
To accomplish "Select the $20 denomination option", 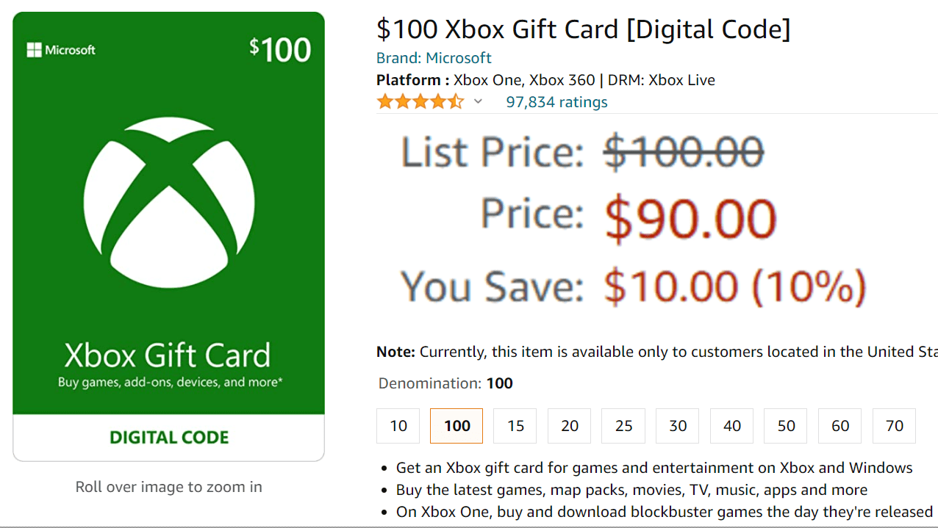I will [569, 425].
